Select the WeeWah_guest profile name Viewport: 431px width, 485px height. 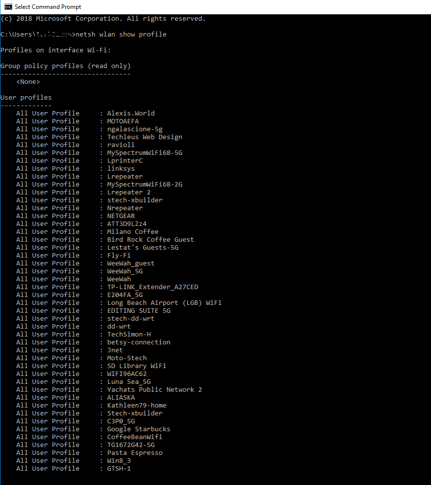pos(131,263)
